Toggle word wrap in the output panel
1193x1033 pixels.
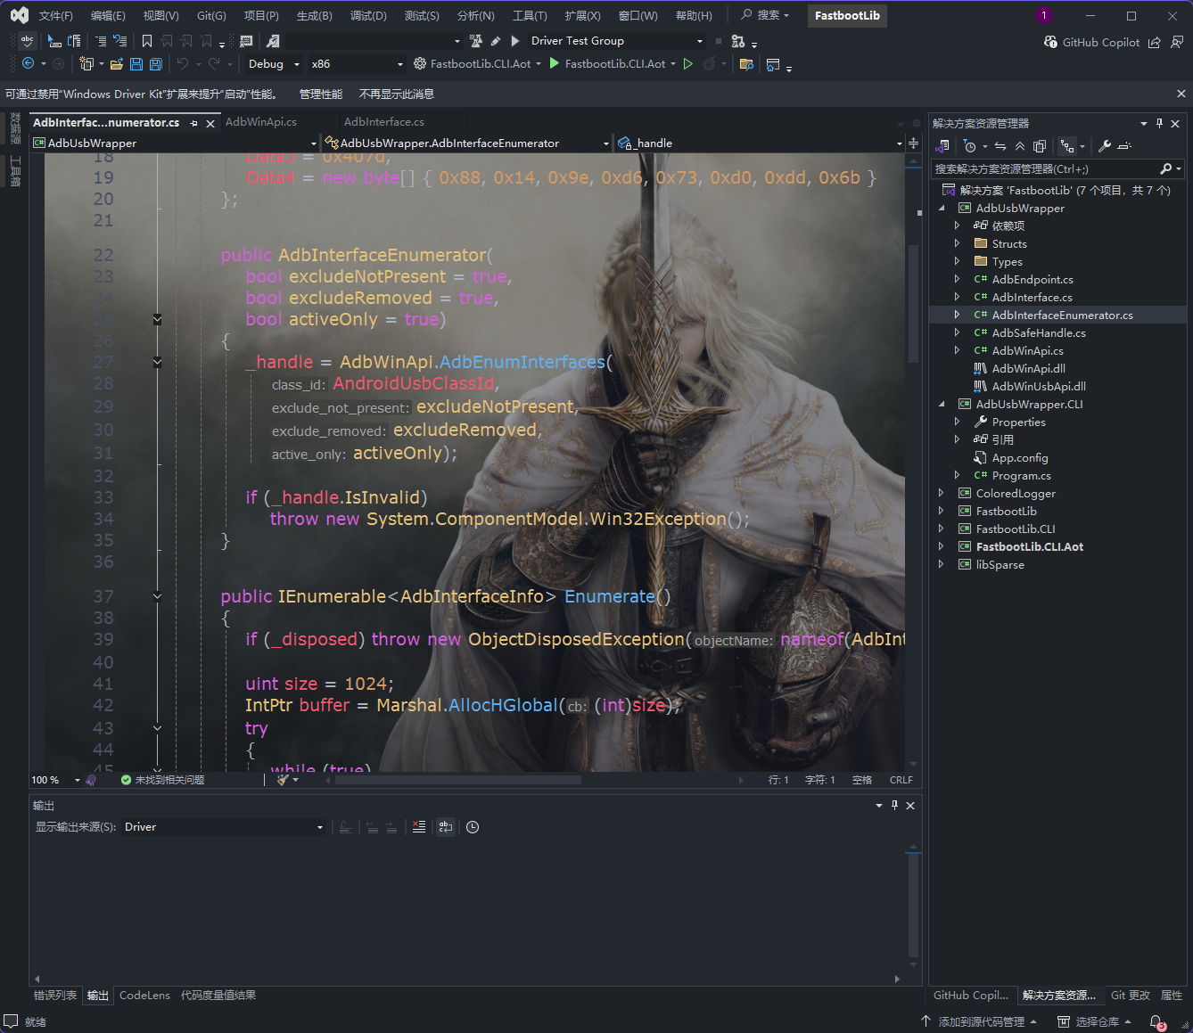tap(446, 827)
